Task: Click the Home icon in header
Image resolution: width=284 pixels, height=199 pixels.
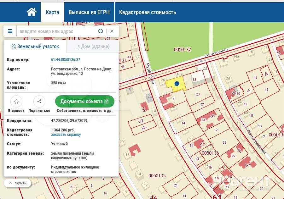Action: click(32, 12)
